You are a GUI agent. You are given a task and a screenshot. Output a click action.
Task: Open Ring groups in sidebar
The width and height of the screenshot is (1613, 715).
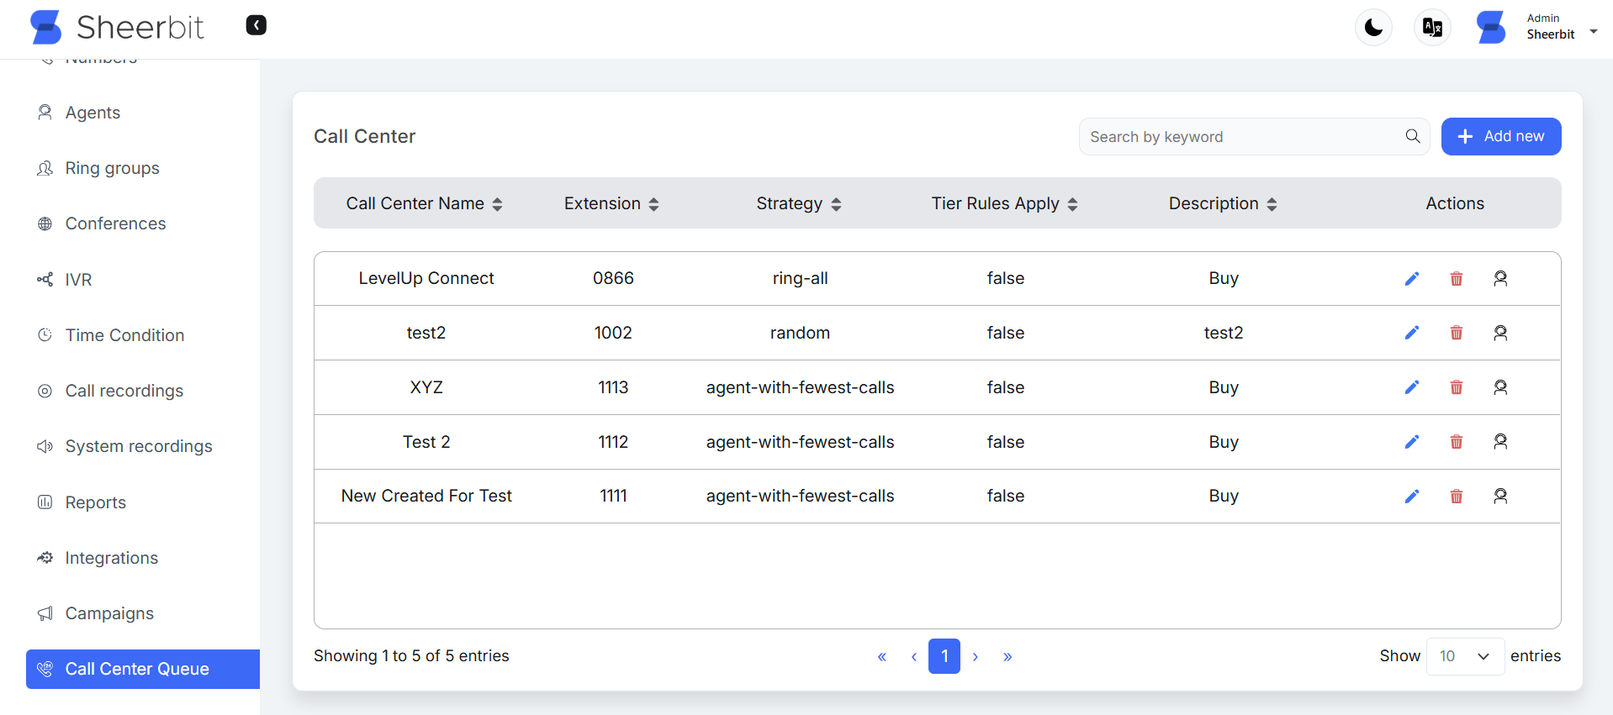pos(112,168)
